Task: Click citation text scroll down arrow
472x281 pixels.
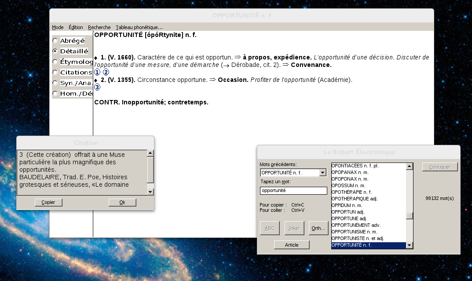Action: click(150, 192)
